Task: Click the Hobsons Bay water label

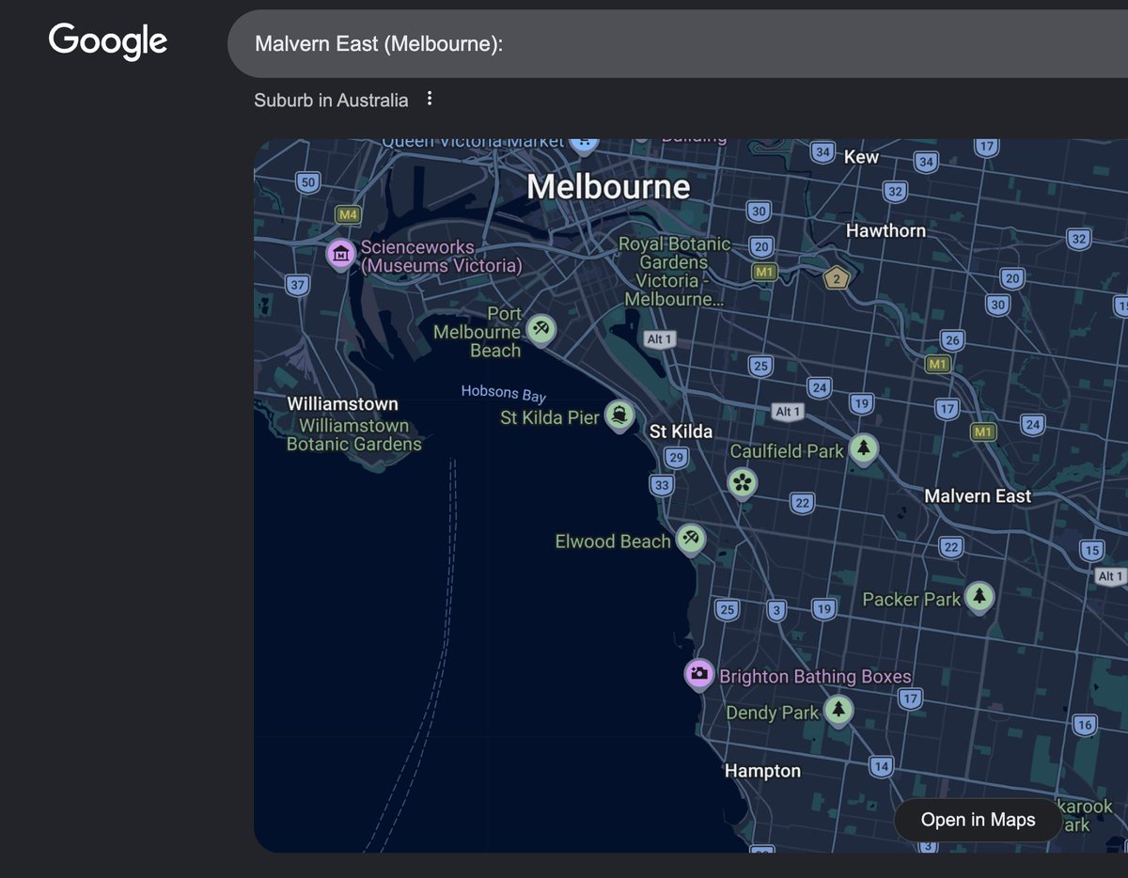Action: point(504,393)
